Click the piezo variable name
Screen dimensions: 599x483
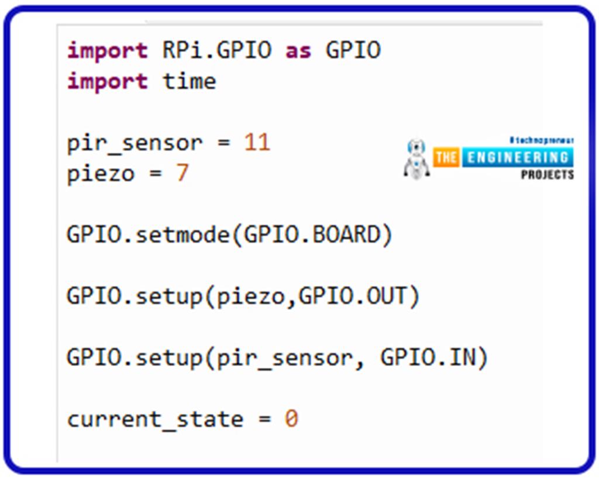coord(101,174)
